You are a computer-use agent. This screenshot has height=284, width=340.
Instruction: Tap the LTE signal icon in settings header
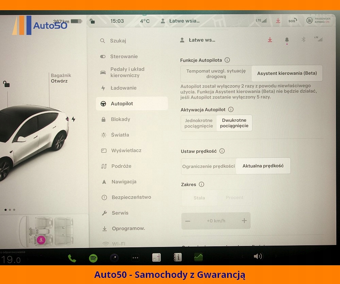coord(319,39)
